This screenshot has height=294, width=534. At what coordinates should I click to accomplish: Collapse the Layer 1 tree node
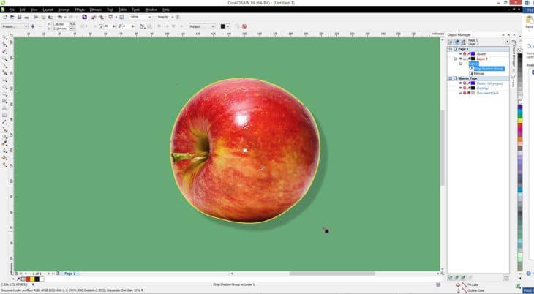(456, 59)
